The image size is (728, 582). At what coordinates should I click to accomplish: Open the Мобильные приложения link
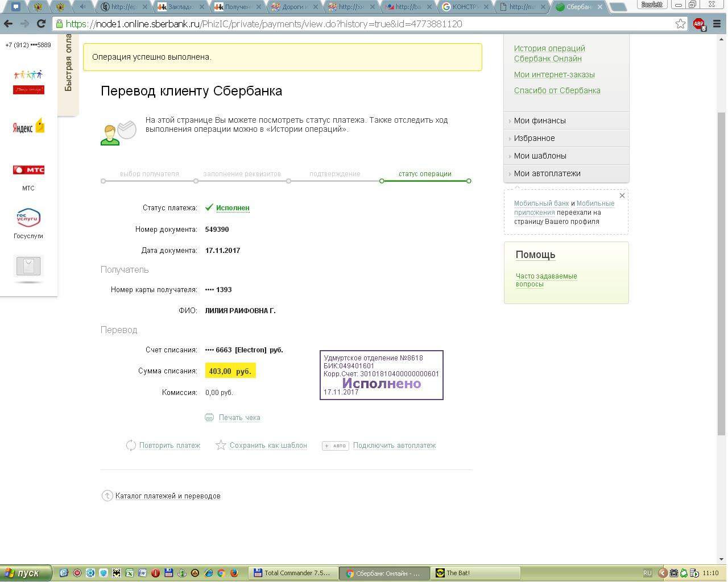[x=563, y=207]
